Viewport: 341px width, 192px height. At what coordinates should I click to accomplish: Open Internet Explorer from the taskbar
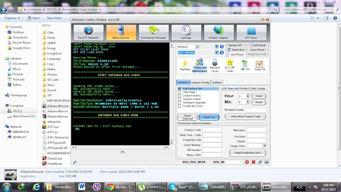coord(36,187)
